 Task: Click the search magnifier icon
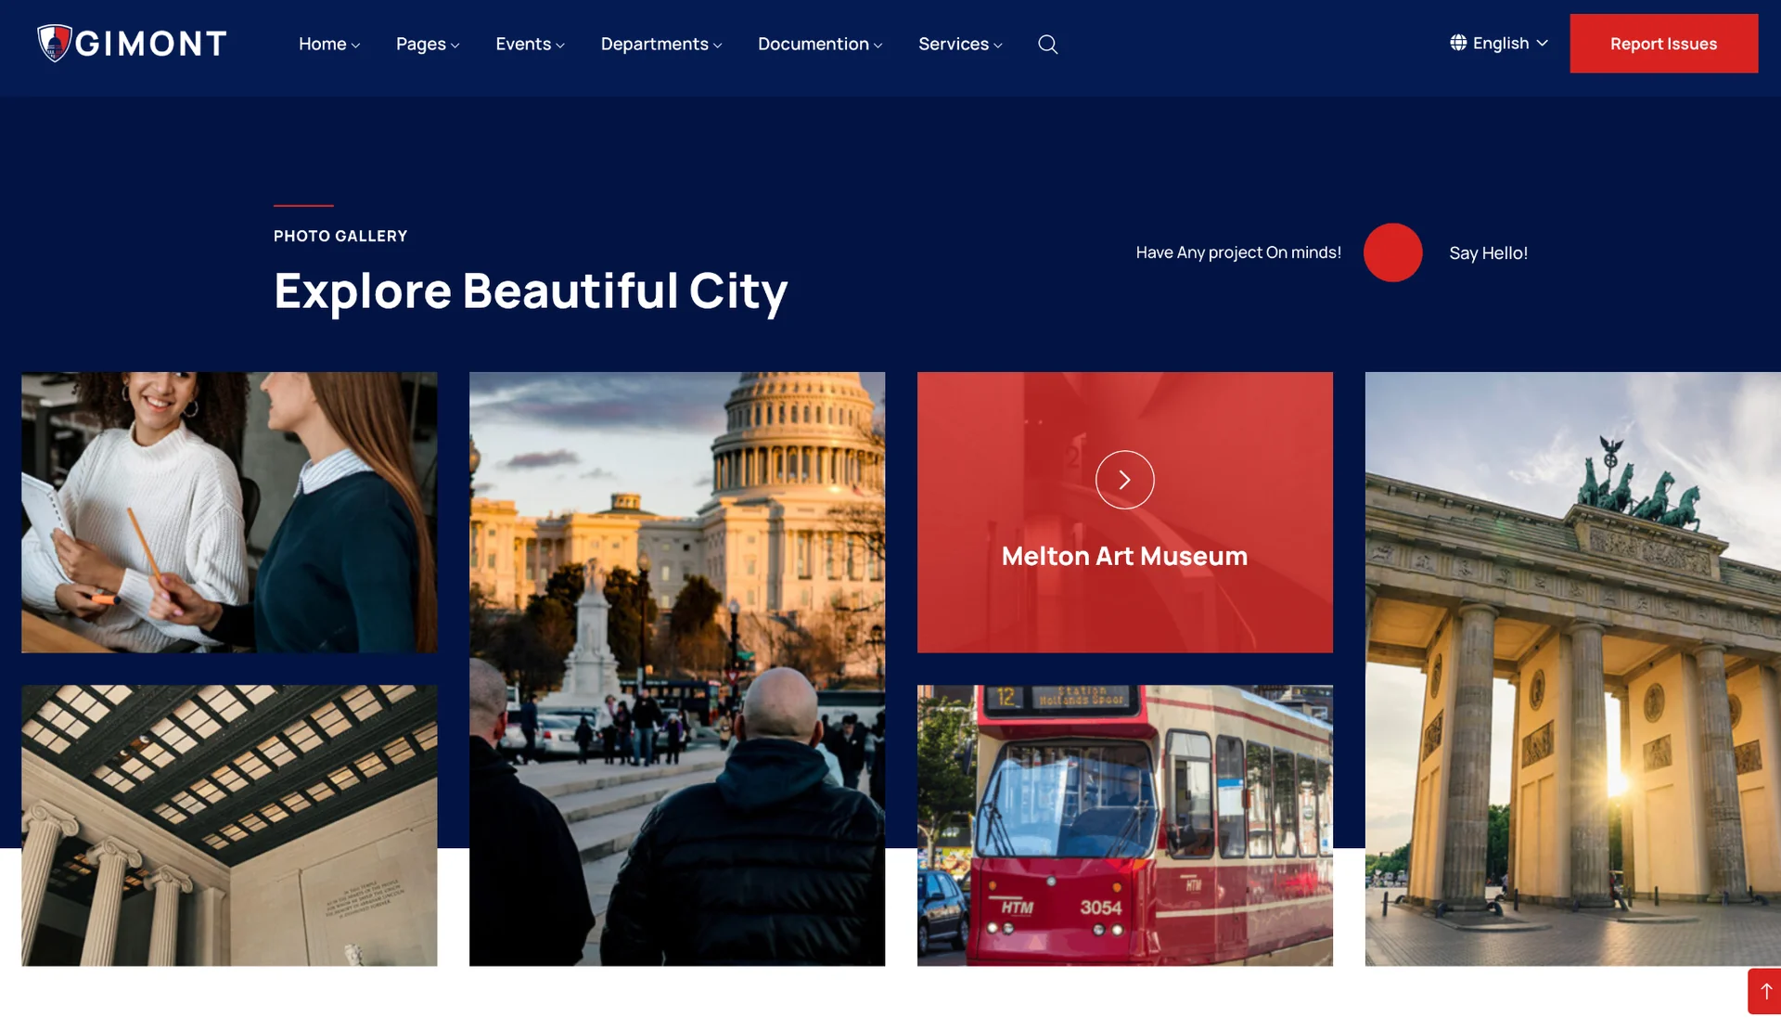click(1047, 45)
